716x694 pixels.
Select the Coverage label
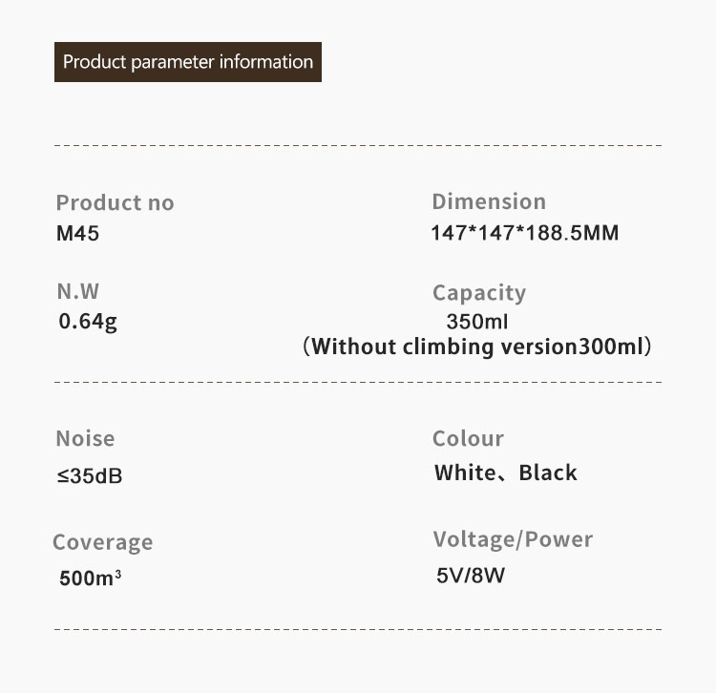[x=103, y=542]
